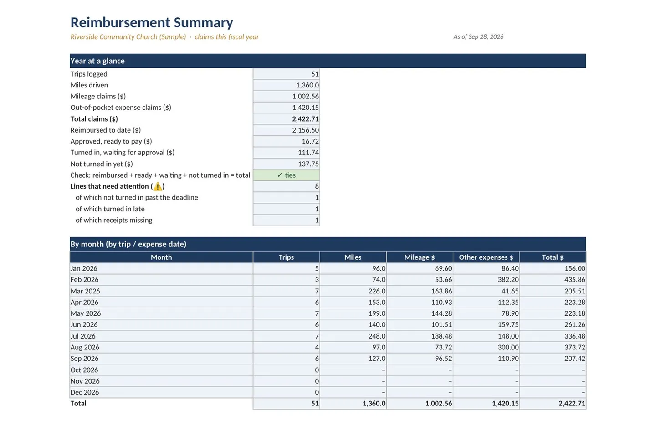The image size is (656, 426).
Task: Select the 'Total claims ($)' label
Action: pos(94,119)
